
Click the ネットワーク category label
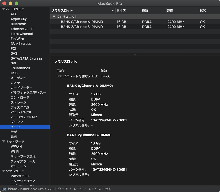click(x=15, y=142)
